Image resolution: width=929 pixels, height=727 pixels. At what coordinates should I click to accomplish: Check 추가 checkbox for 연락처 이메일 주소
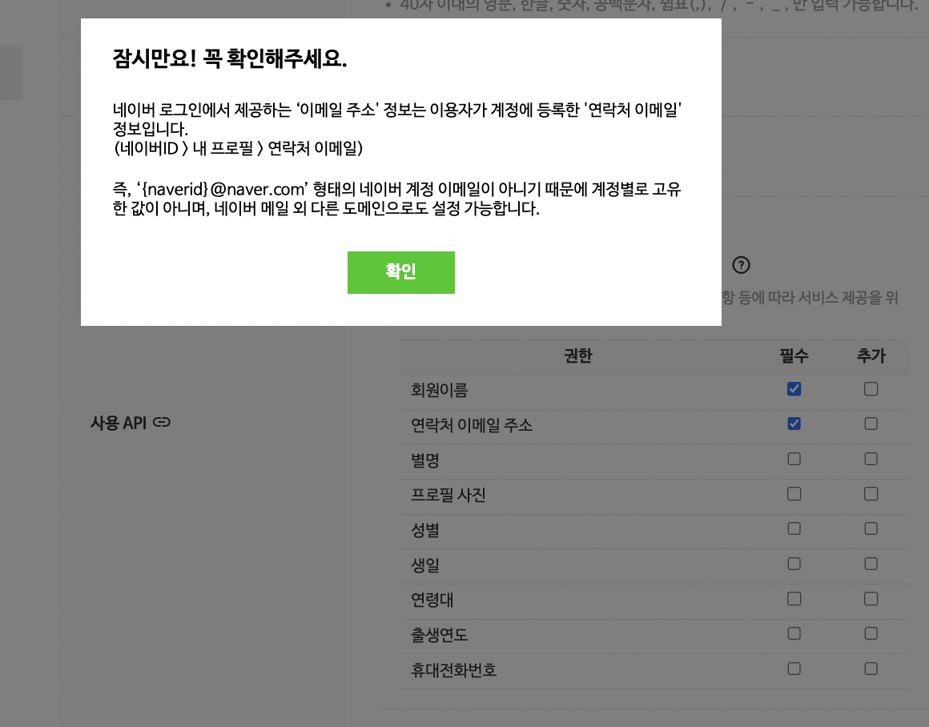[x=871, y=424]
